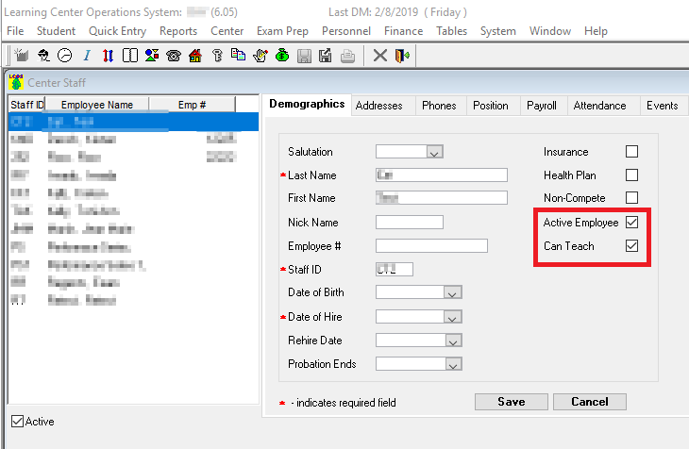Open the Probation Ends dropdown
Screen dimensions: 689x449
(x=453, y=364)
